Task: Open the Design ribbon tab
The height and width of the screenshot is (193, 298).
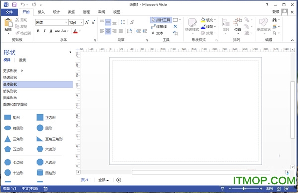Action: pos(56,12)
